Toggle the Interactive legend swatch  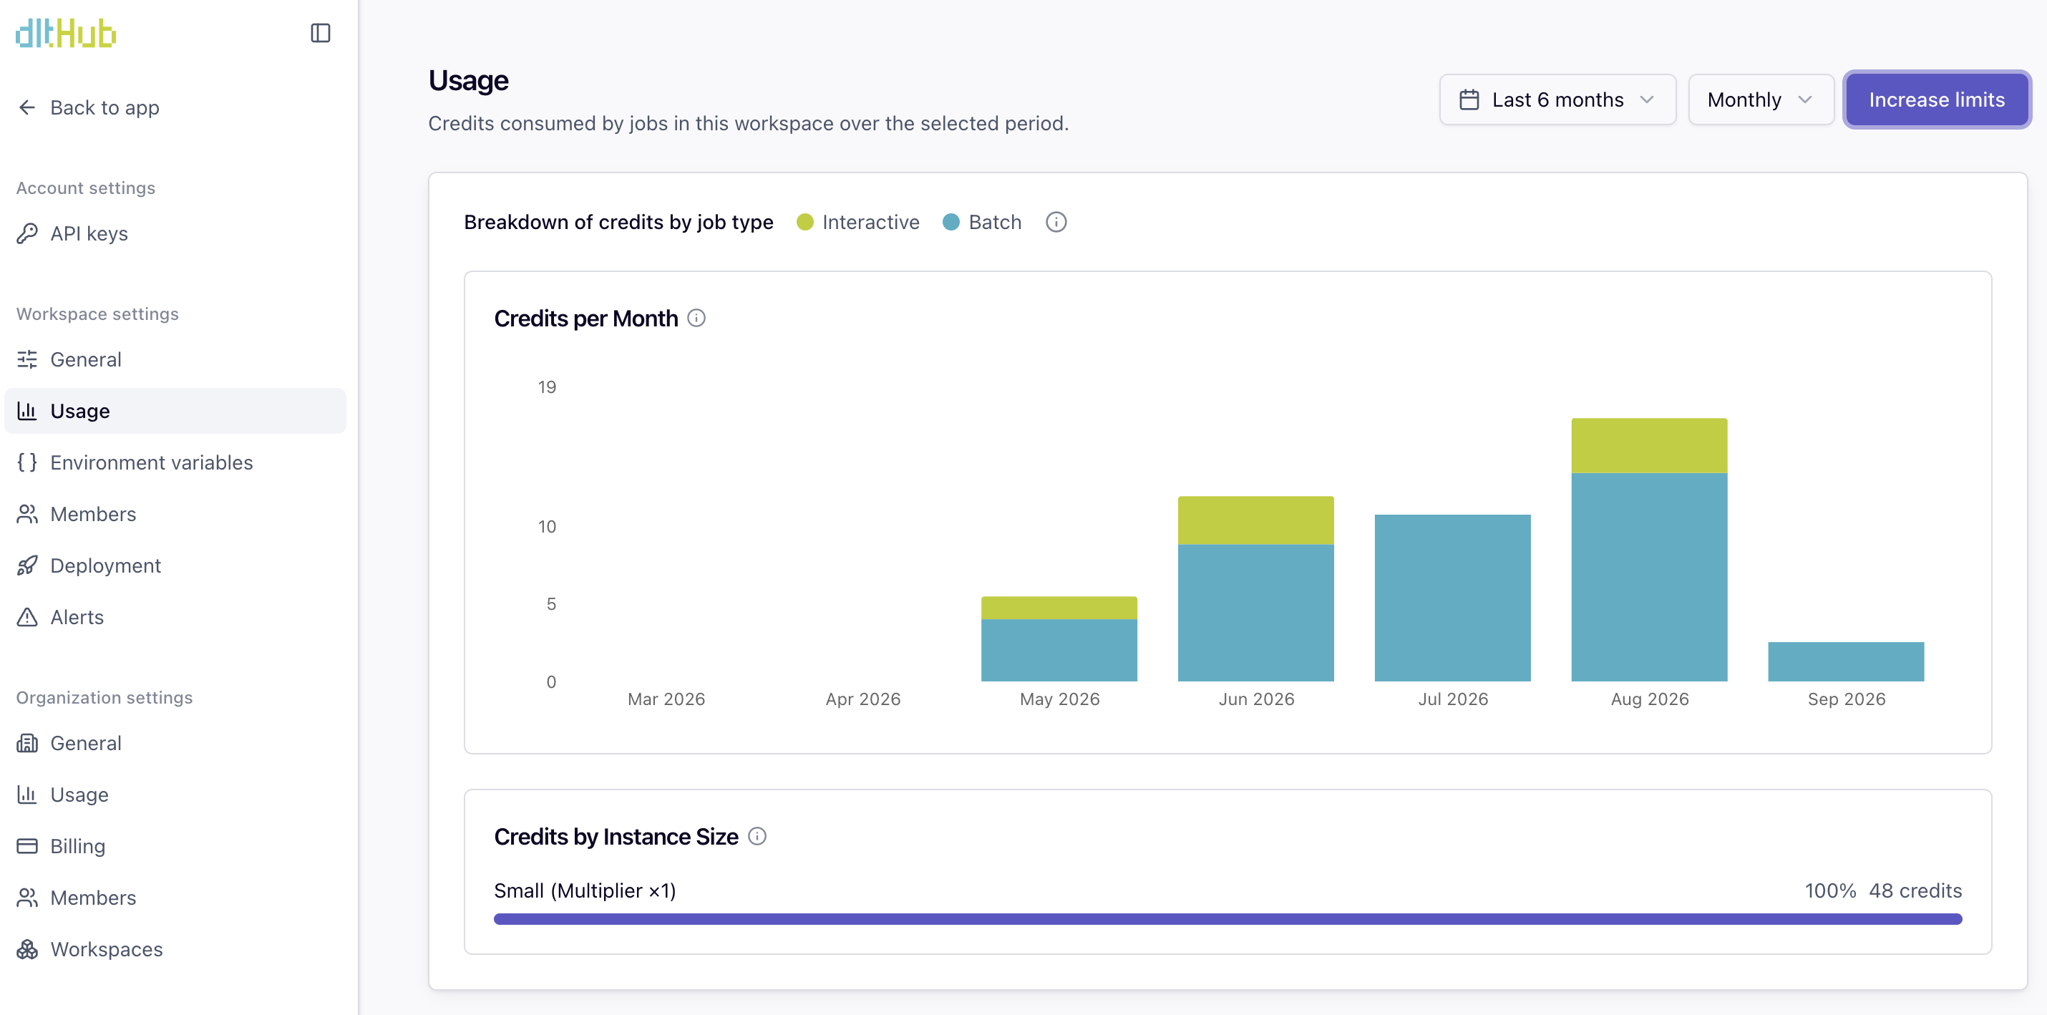click(x=805, y=222)
